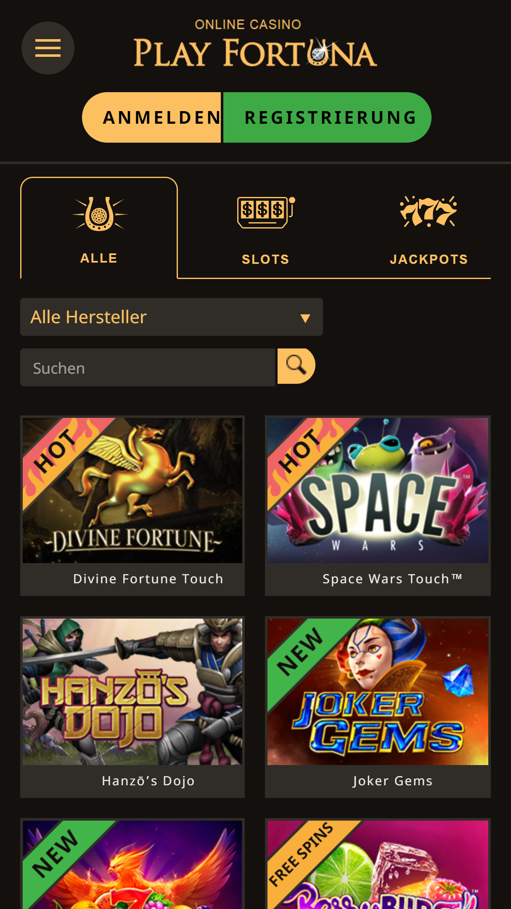Open the hamburger menu

pyautogui.click(x=48, y=48)
